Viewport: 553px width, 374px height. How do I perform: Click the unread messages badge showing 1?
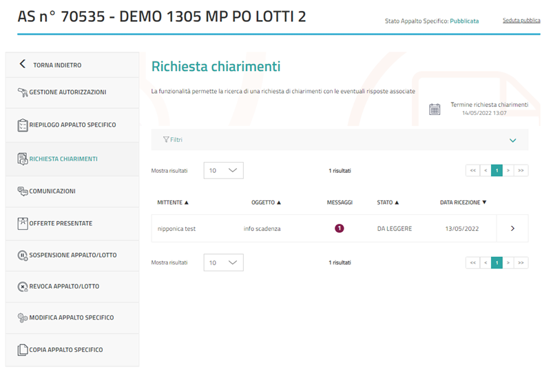pyautogui.click(x=339, y=229)
